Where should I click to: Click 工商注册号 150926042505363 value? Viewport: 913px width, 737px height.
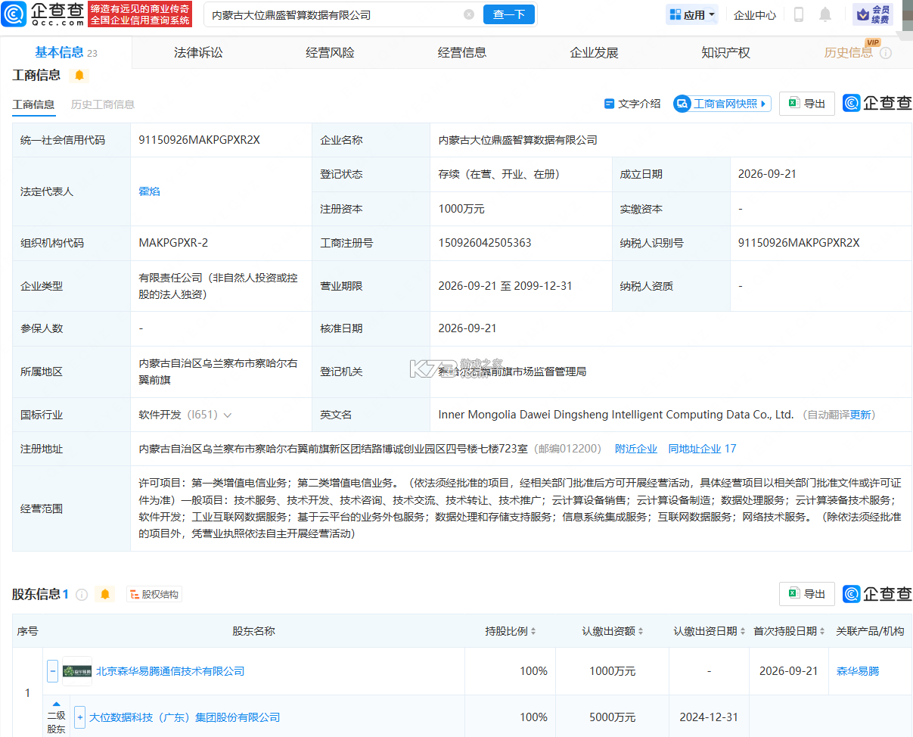pos(485,243)
